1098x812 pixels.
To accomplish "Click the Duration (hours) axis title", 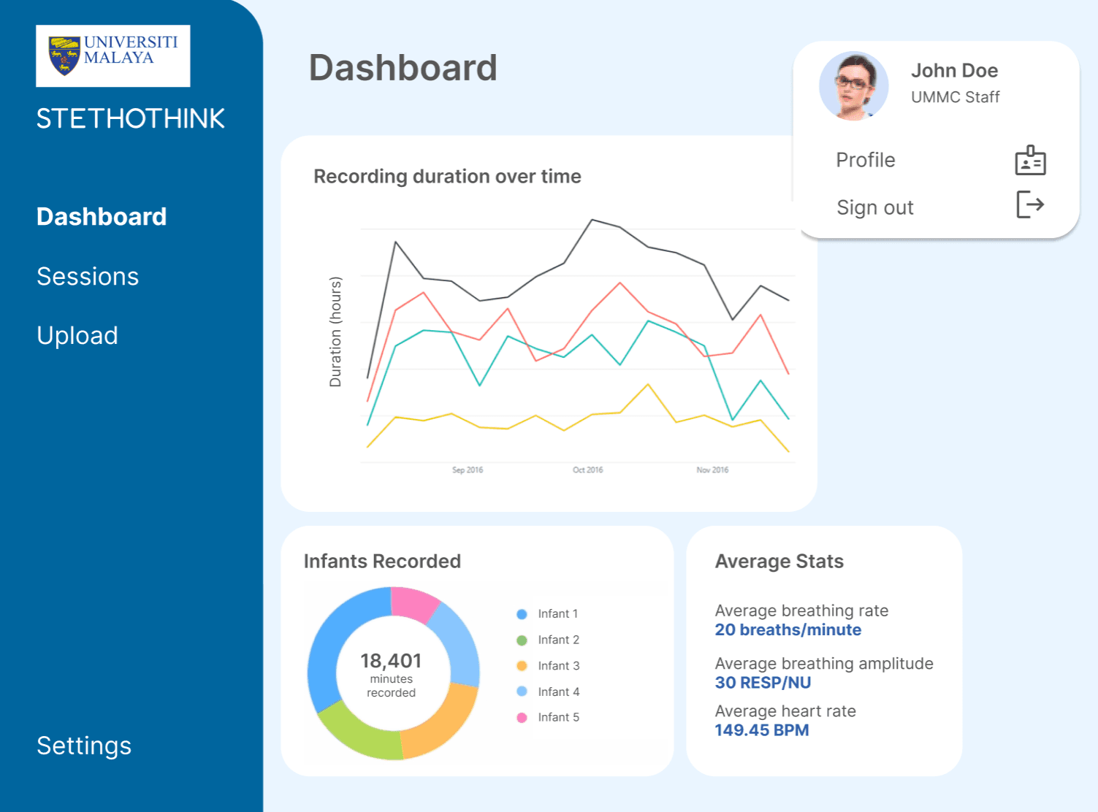I will point(335,332).
